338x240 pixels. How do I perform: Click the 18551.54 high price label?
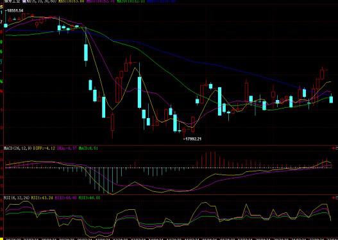click(14, 10)
